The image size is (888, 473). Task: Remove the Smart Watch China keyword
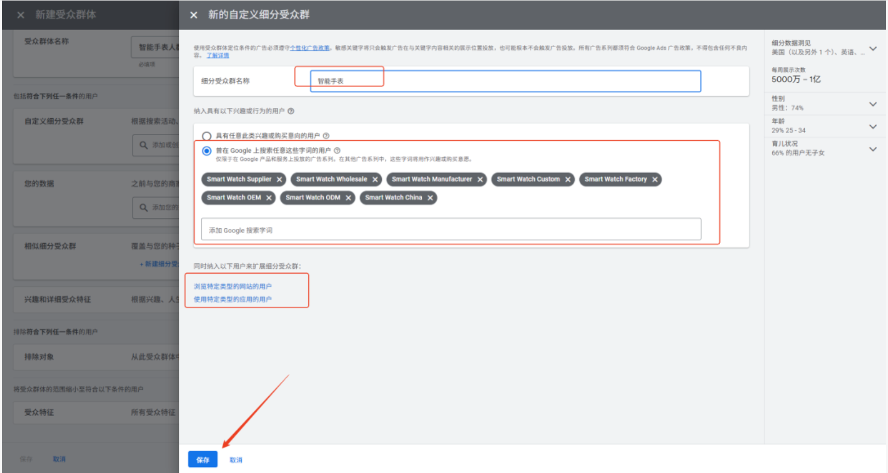click(x=430, y=198)
